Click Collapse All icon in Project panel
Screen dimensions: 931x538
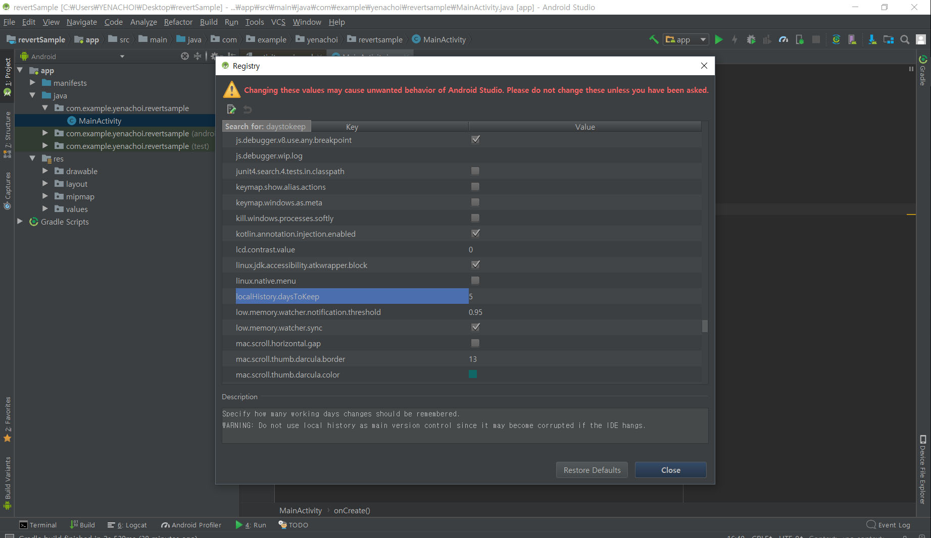point(198,56)
